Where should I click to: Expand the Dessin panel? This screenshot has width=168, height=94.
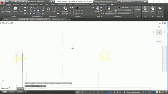point(14,16)
